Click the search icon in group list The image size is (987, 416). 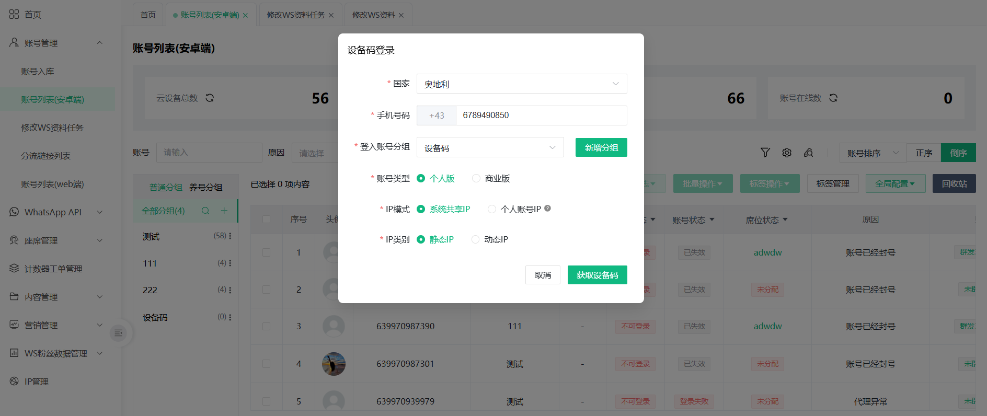(205, 211)
